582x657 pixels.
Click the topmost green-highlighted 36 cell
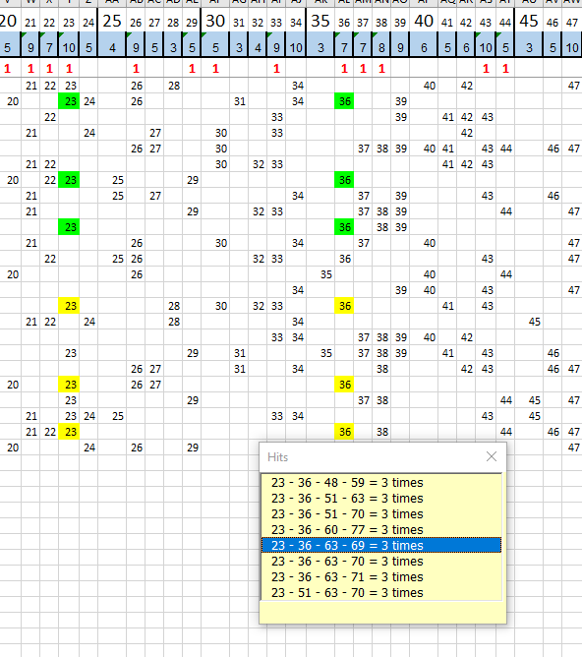(344, 101)
